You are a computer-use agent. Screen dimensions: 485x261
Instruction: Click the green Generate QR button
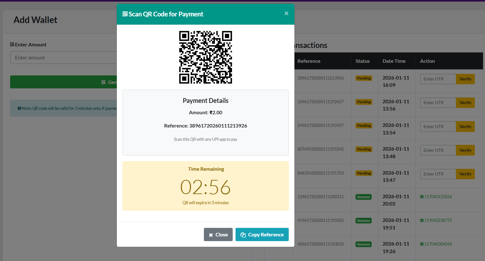tap(64, 82)
